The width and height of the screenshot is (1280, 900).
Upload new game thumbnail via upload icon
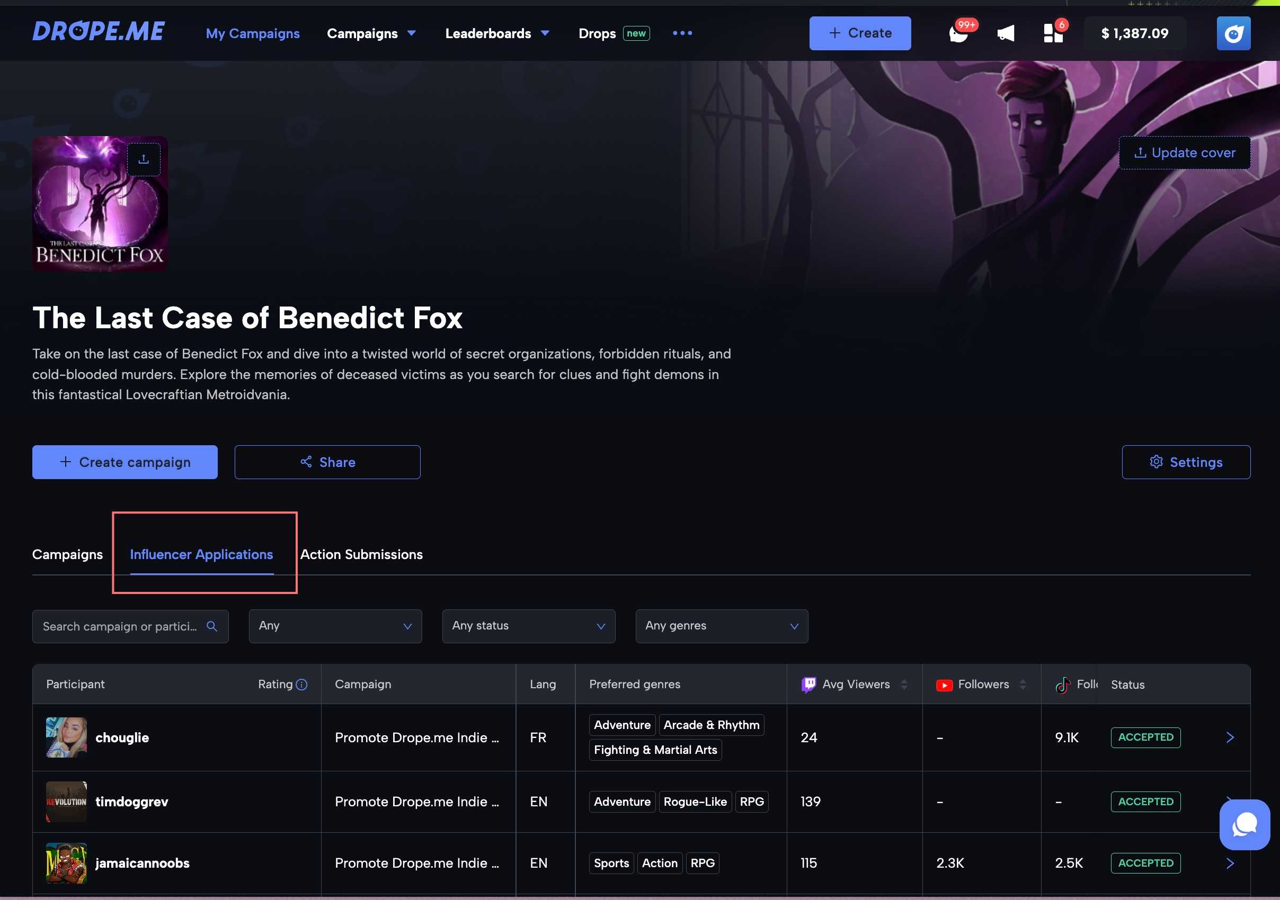tap(144, 160)
